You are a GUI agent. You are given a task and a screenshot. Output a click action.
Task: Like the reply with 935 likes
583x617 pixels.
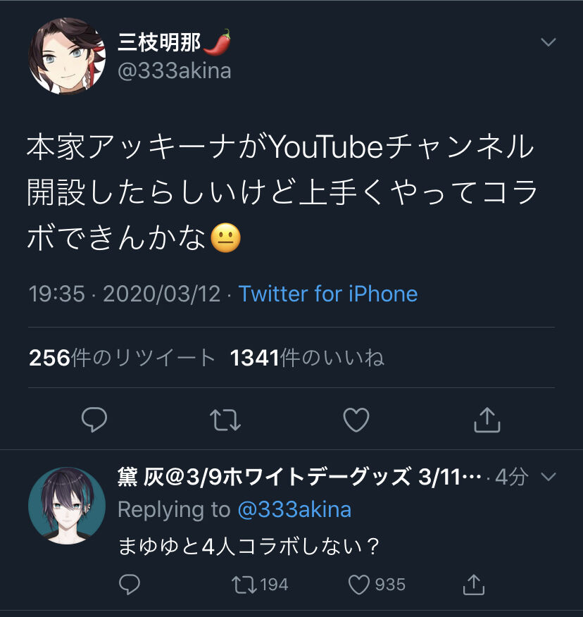click(361, 584)
